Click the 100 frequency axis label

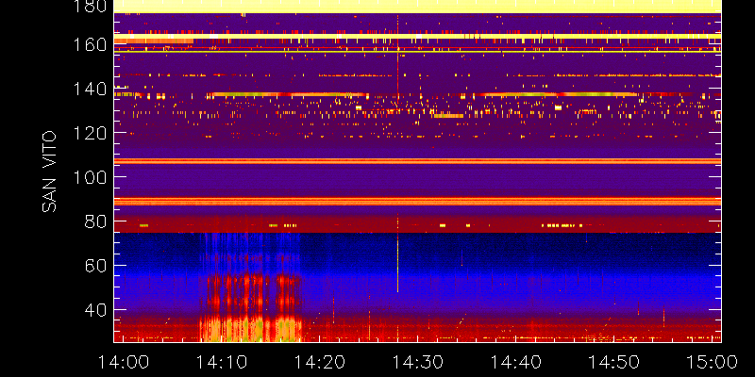pyautogui.click(x=90, y=177)
